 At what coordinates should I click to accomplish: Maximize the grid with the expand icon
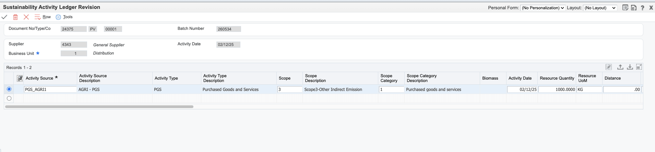point(639,67)
